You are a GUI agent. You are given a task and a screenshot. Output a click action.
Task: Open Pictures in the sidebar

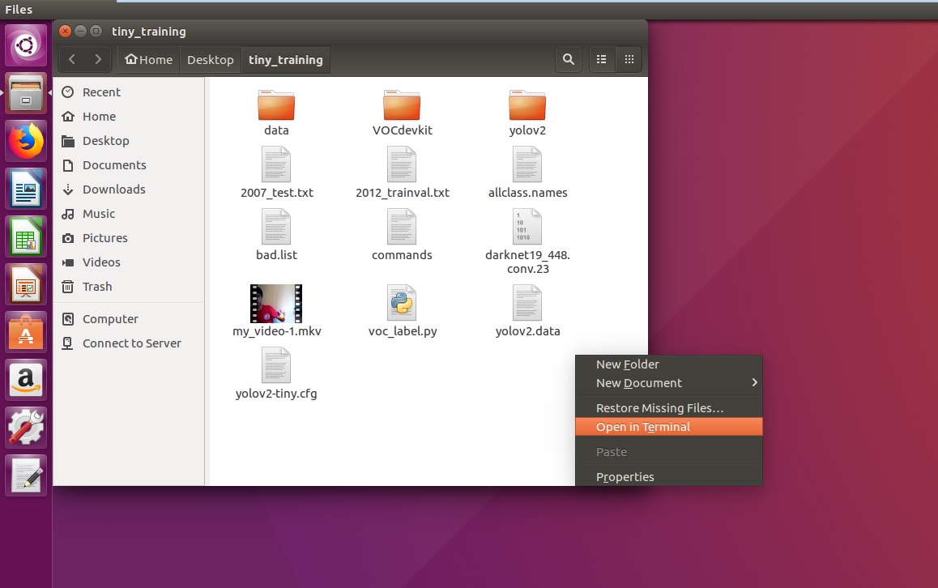click(129, 238)
